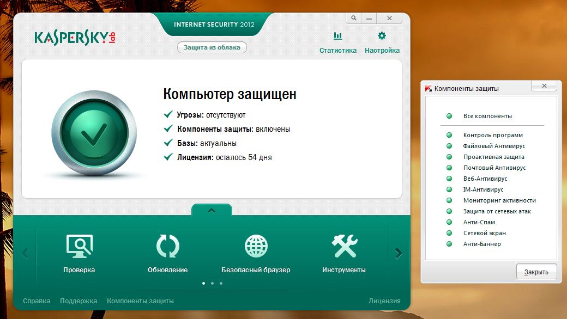Click the Проверка label

79,270
